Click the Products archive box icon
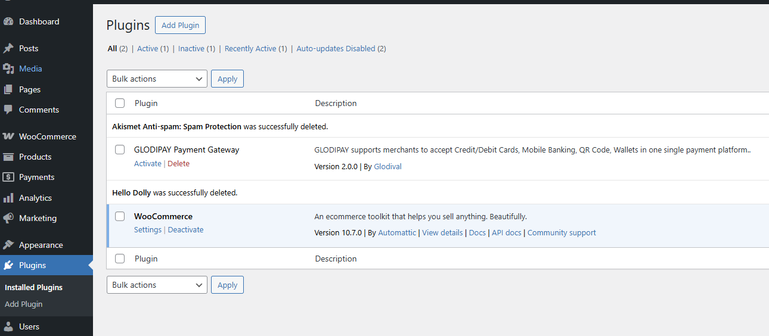This screenshot has height=336, width=769. pos(8,157)
